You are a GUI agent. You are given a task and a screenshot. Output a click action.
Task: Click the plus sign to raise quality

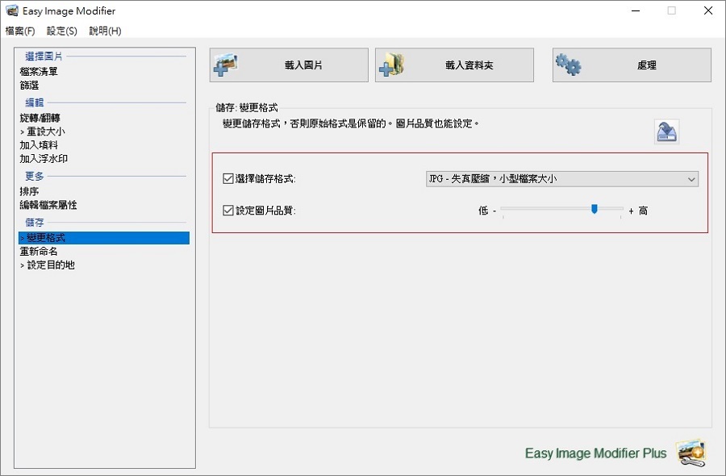pyautogui.click(x=631, y=211)
